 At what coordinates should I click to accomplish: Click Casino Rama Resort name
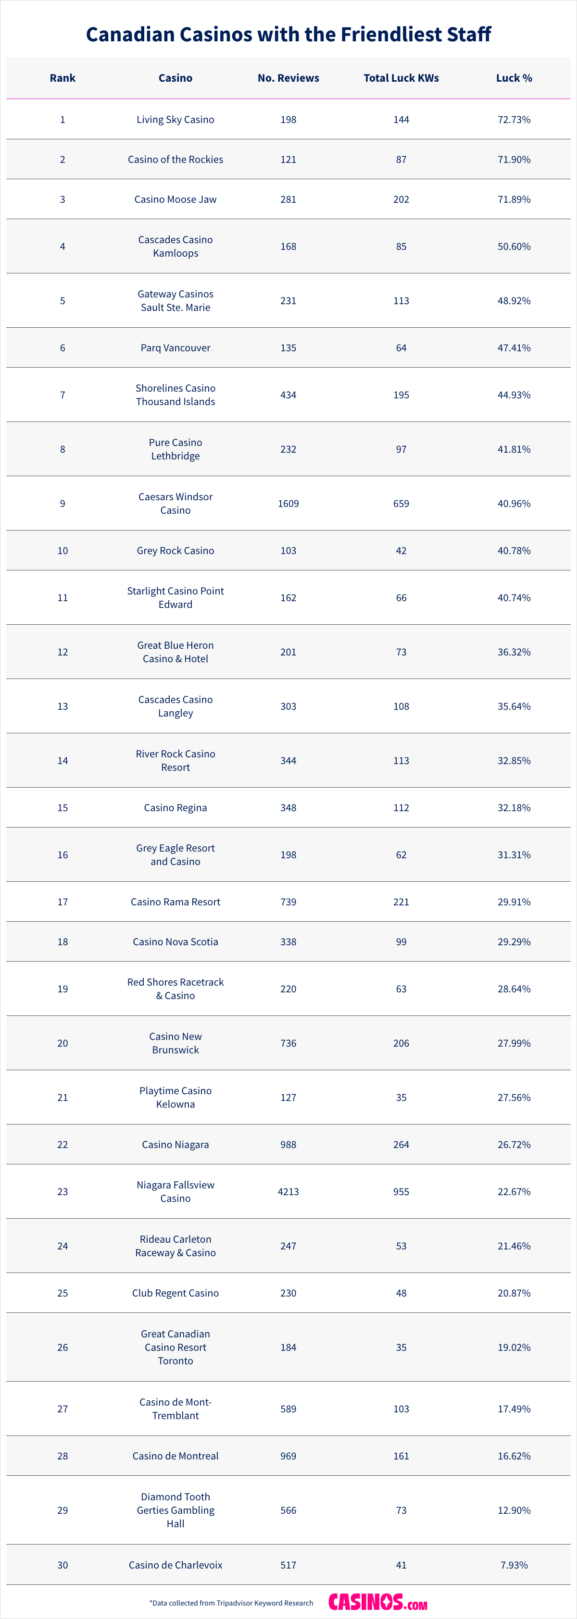pyautogui.click(x=176, y=902)
